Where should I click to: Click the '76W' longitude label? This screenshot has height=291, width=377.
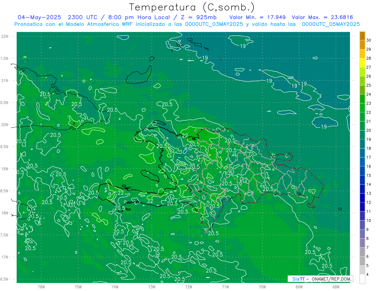(41, 287)
